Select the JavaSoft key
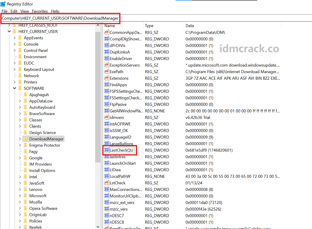Screen dimensions: 312x229 coord(37,183)
